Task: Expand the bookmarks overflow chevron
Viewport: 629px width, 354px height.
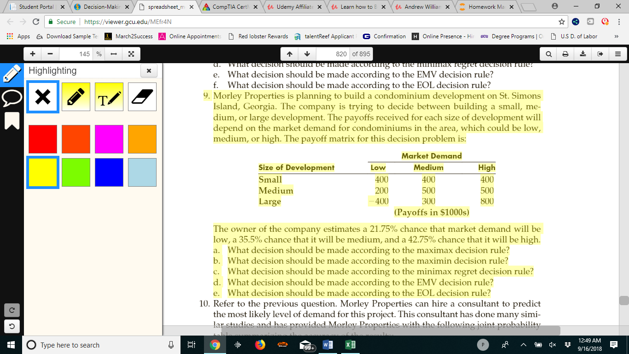Action: click(617, 36)
